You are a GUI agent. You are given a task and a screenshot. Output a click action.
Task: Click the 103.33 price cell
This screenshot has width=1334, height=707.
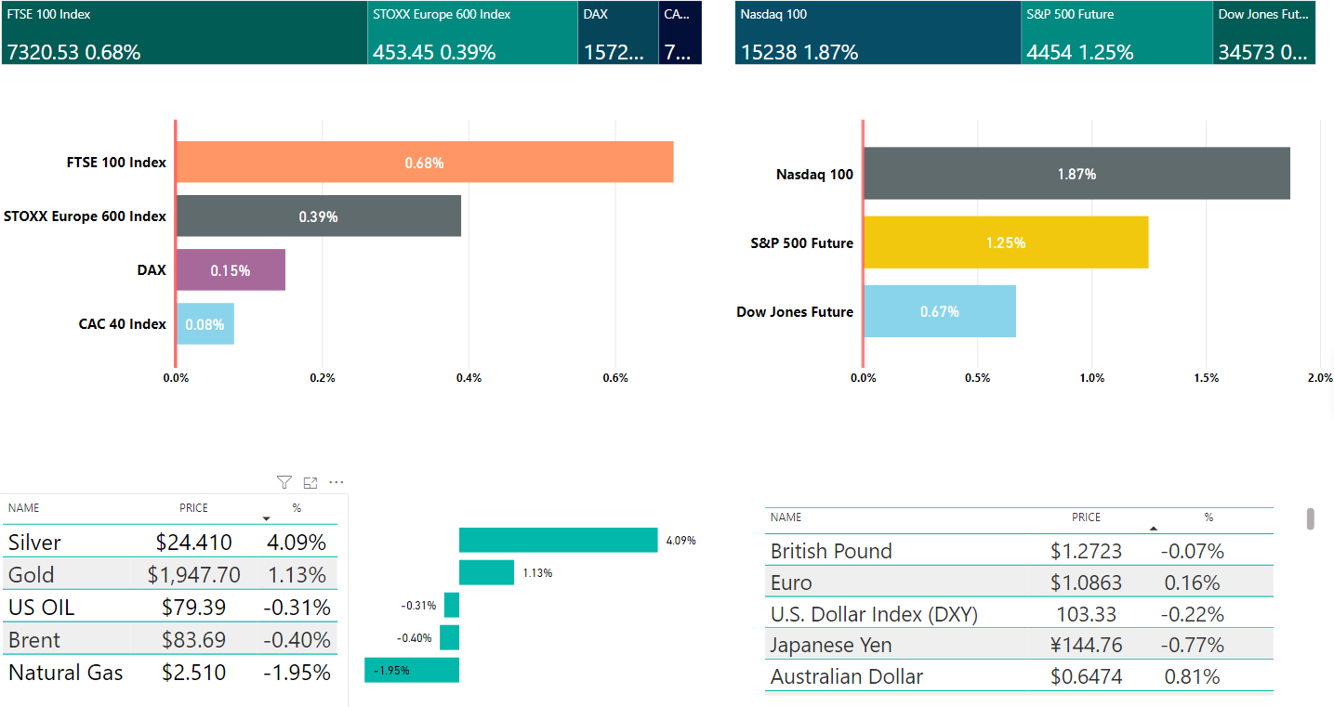point(1086,614)
